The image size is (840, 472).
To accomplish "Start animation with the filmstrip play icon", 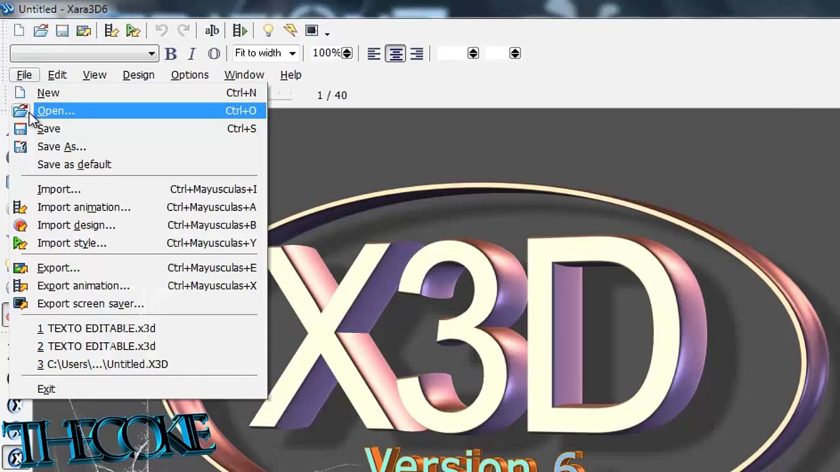I will 240,31.
